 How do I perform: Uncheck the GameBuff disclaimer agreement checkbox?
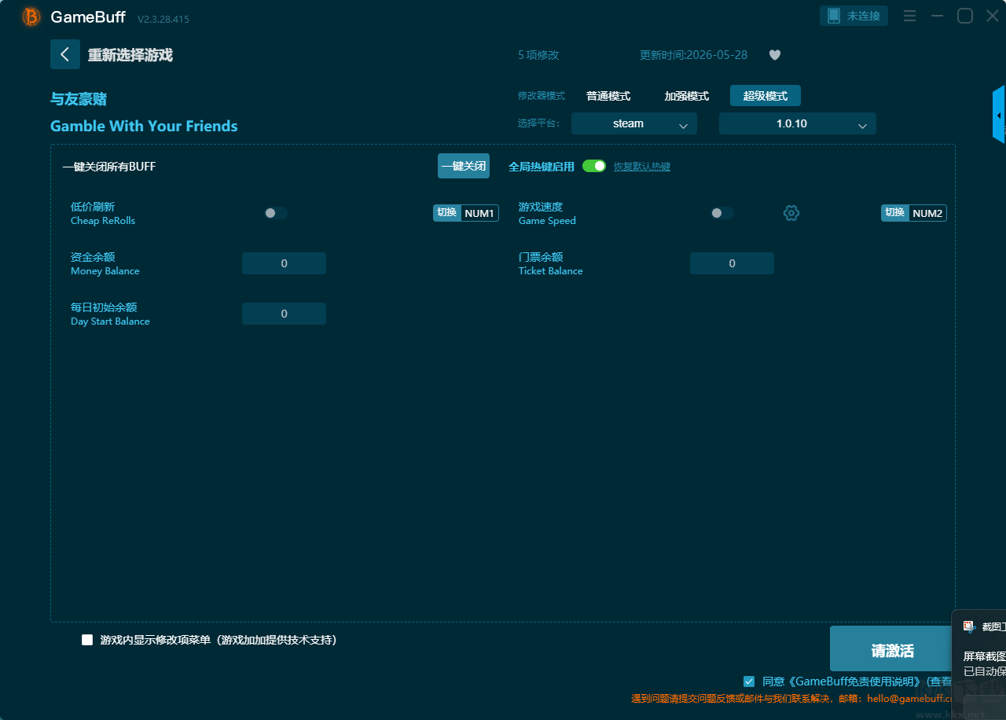pyautogui.click(x=749, y=681)
